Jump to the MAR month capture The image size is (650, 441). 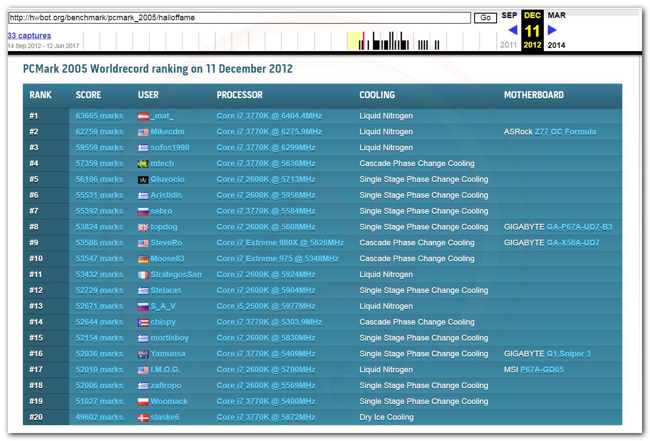tap(557, 15)
